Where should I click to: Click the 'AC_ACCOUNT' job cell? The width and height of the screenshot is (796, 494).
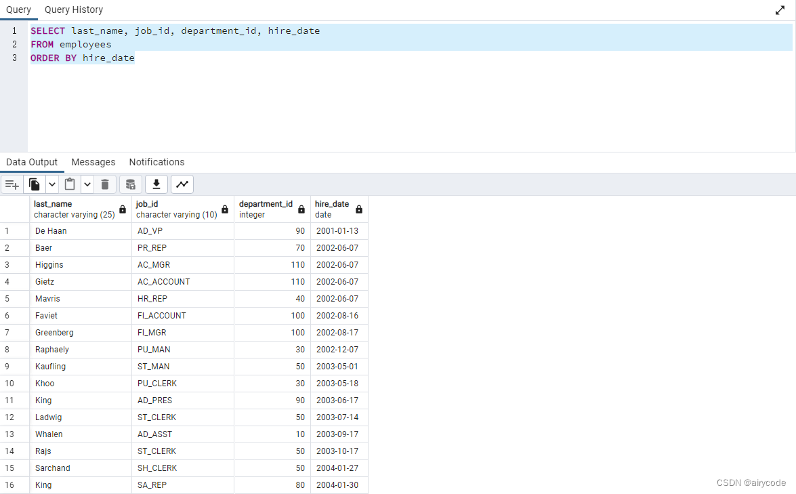[183, 282]
